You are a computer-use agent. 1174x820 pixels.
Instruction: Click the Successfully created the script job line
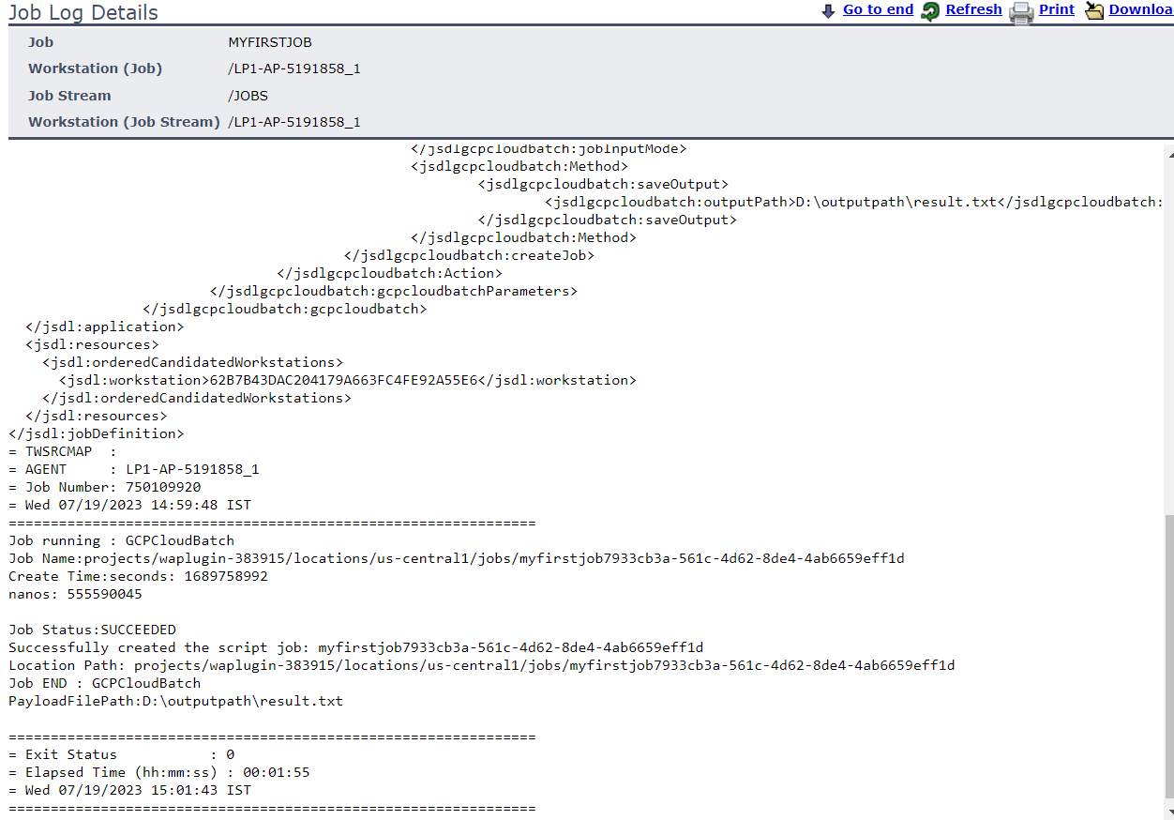click(356, 647)
